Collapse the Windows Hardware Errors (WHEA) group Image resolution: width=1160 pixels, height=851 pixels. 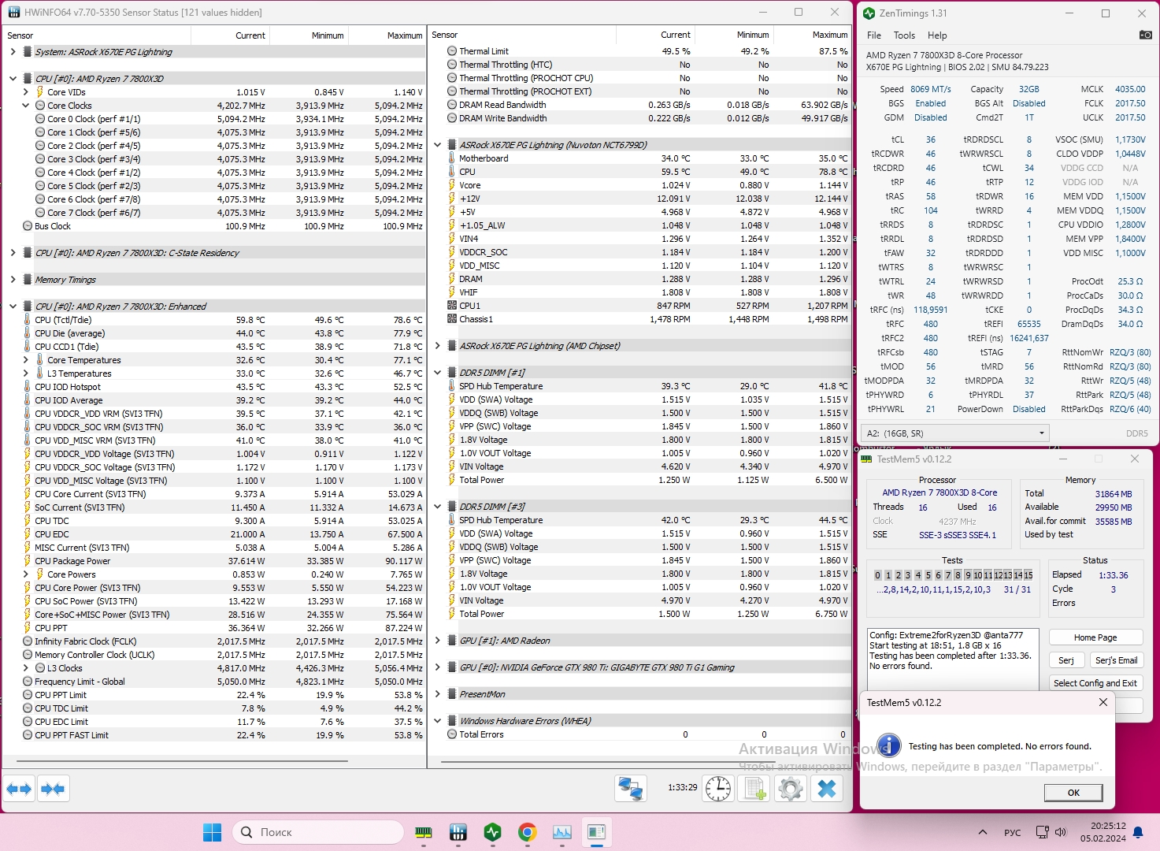point(438,721)
